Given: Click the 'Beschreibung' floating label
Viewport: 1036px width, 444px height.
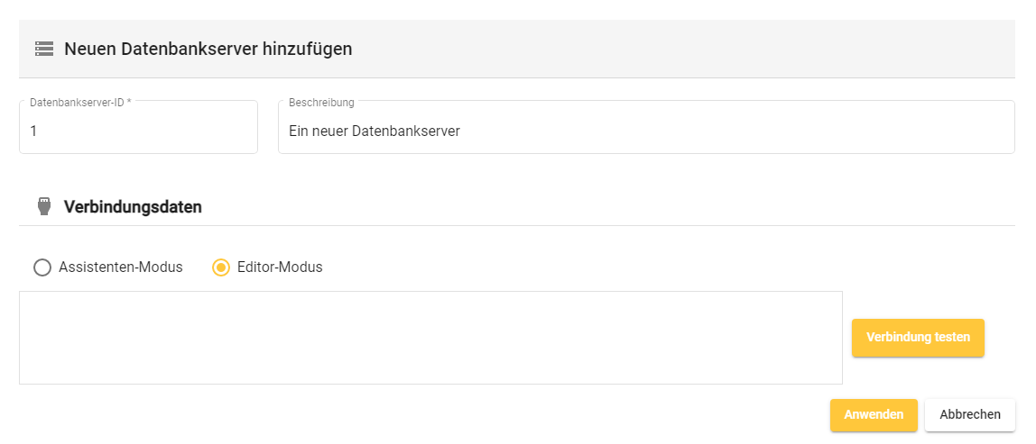Looking at the screenshot, I should point(321,103).
